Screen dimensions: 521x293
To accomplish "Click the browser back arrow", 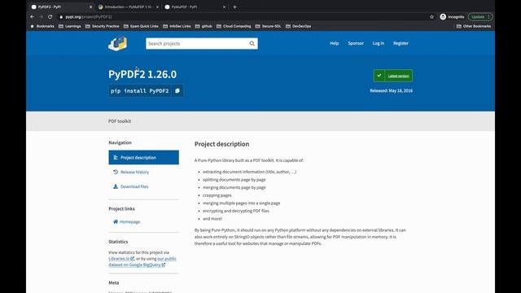I will pyautogui.click(x=33, y=16).
